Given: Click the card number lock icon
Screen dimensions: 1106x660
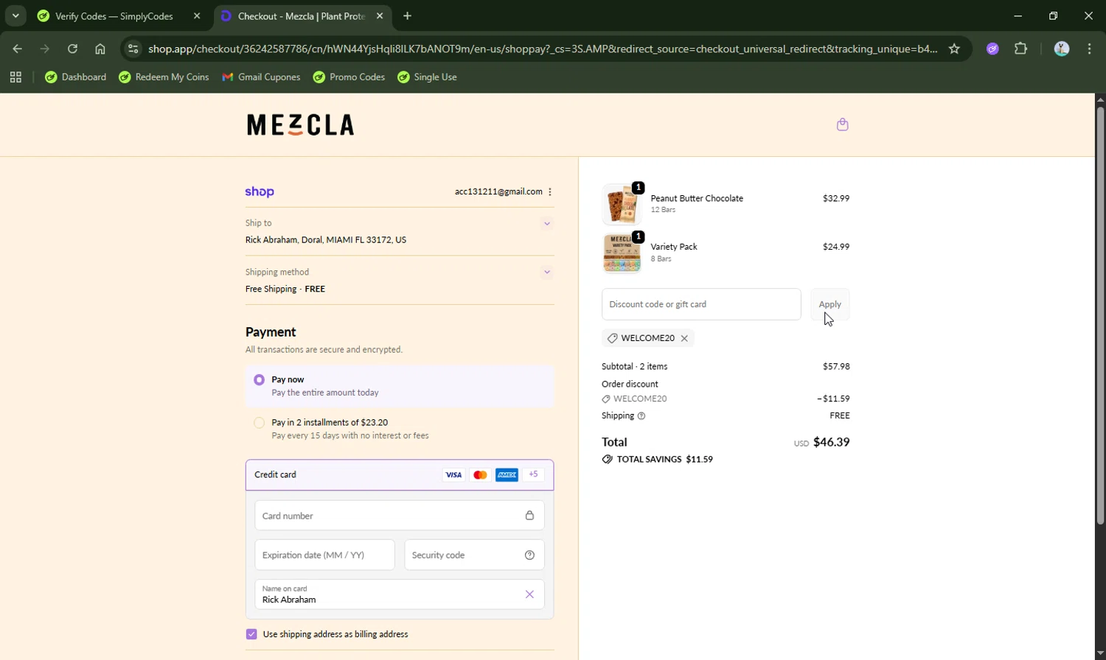Looking at the screenshot, I should [529, 516].
